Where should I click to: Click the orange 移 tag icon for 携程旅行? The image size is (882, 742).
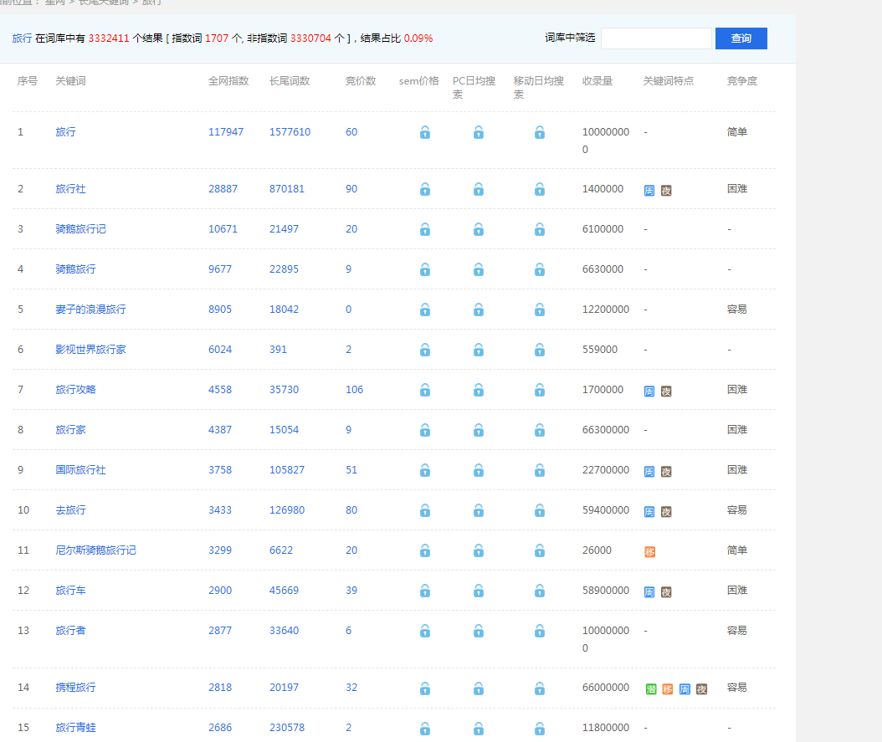[x=667, y=689]
